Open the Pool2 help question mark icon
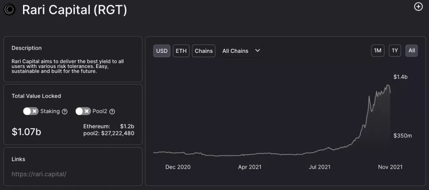 [112, 111]
